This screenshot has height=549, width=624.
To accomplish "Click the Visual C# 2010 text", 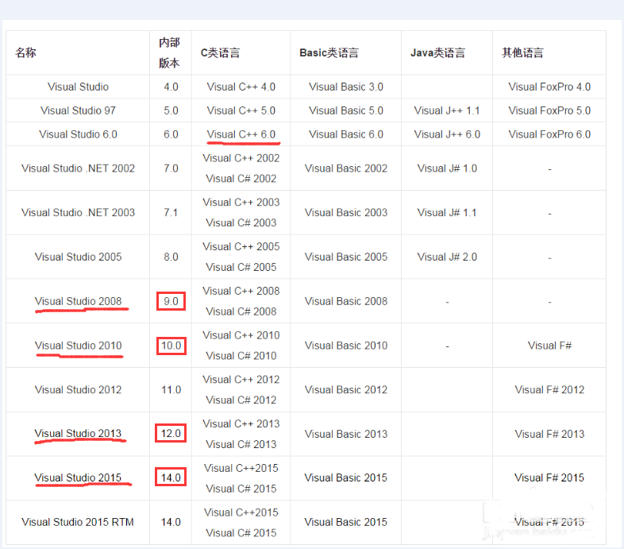I will (x=241, y=356).
